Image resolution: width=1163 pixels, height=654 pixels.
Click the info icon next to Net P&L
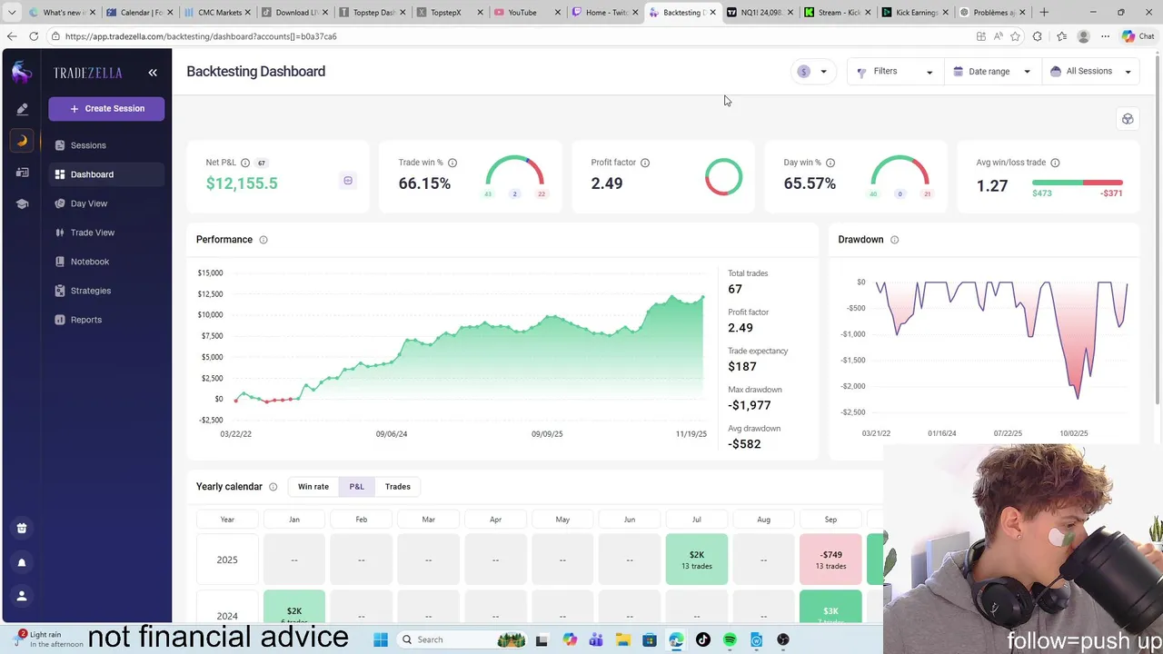click(x=245, y=163)
